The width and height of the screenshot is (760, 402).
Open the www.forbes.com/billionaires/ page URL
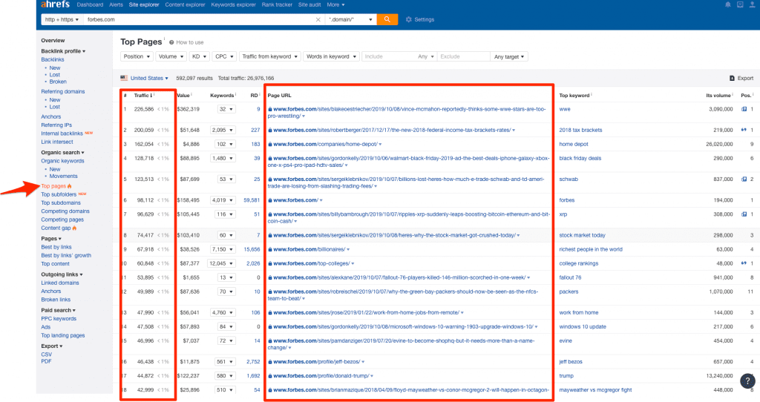click(x=309, y=249)
